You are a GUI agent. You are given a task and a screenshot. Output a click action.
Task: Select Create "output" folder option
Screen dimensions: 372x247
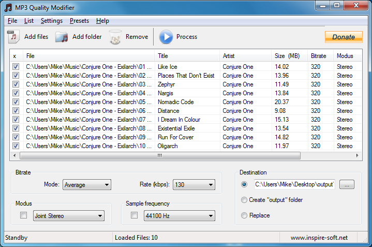coord(244,200)
